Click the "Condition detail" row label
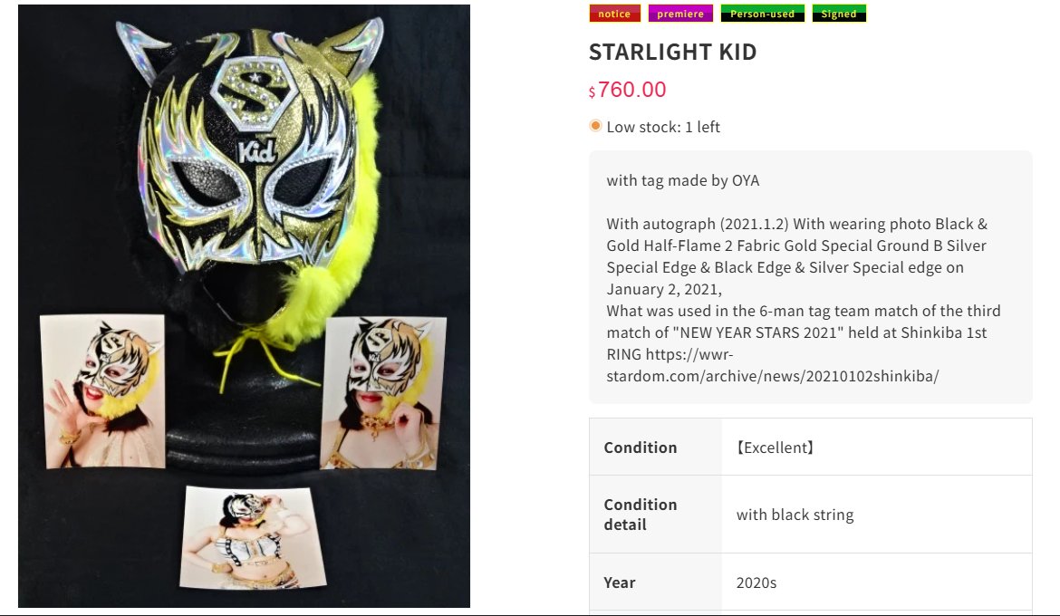The height and width of the screenshot is (616, 1060). point(641,515)
